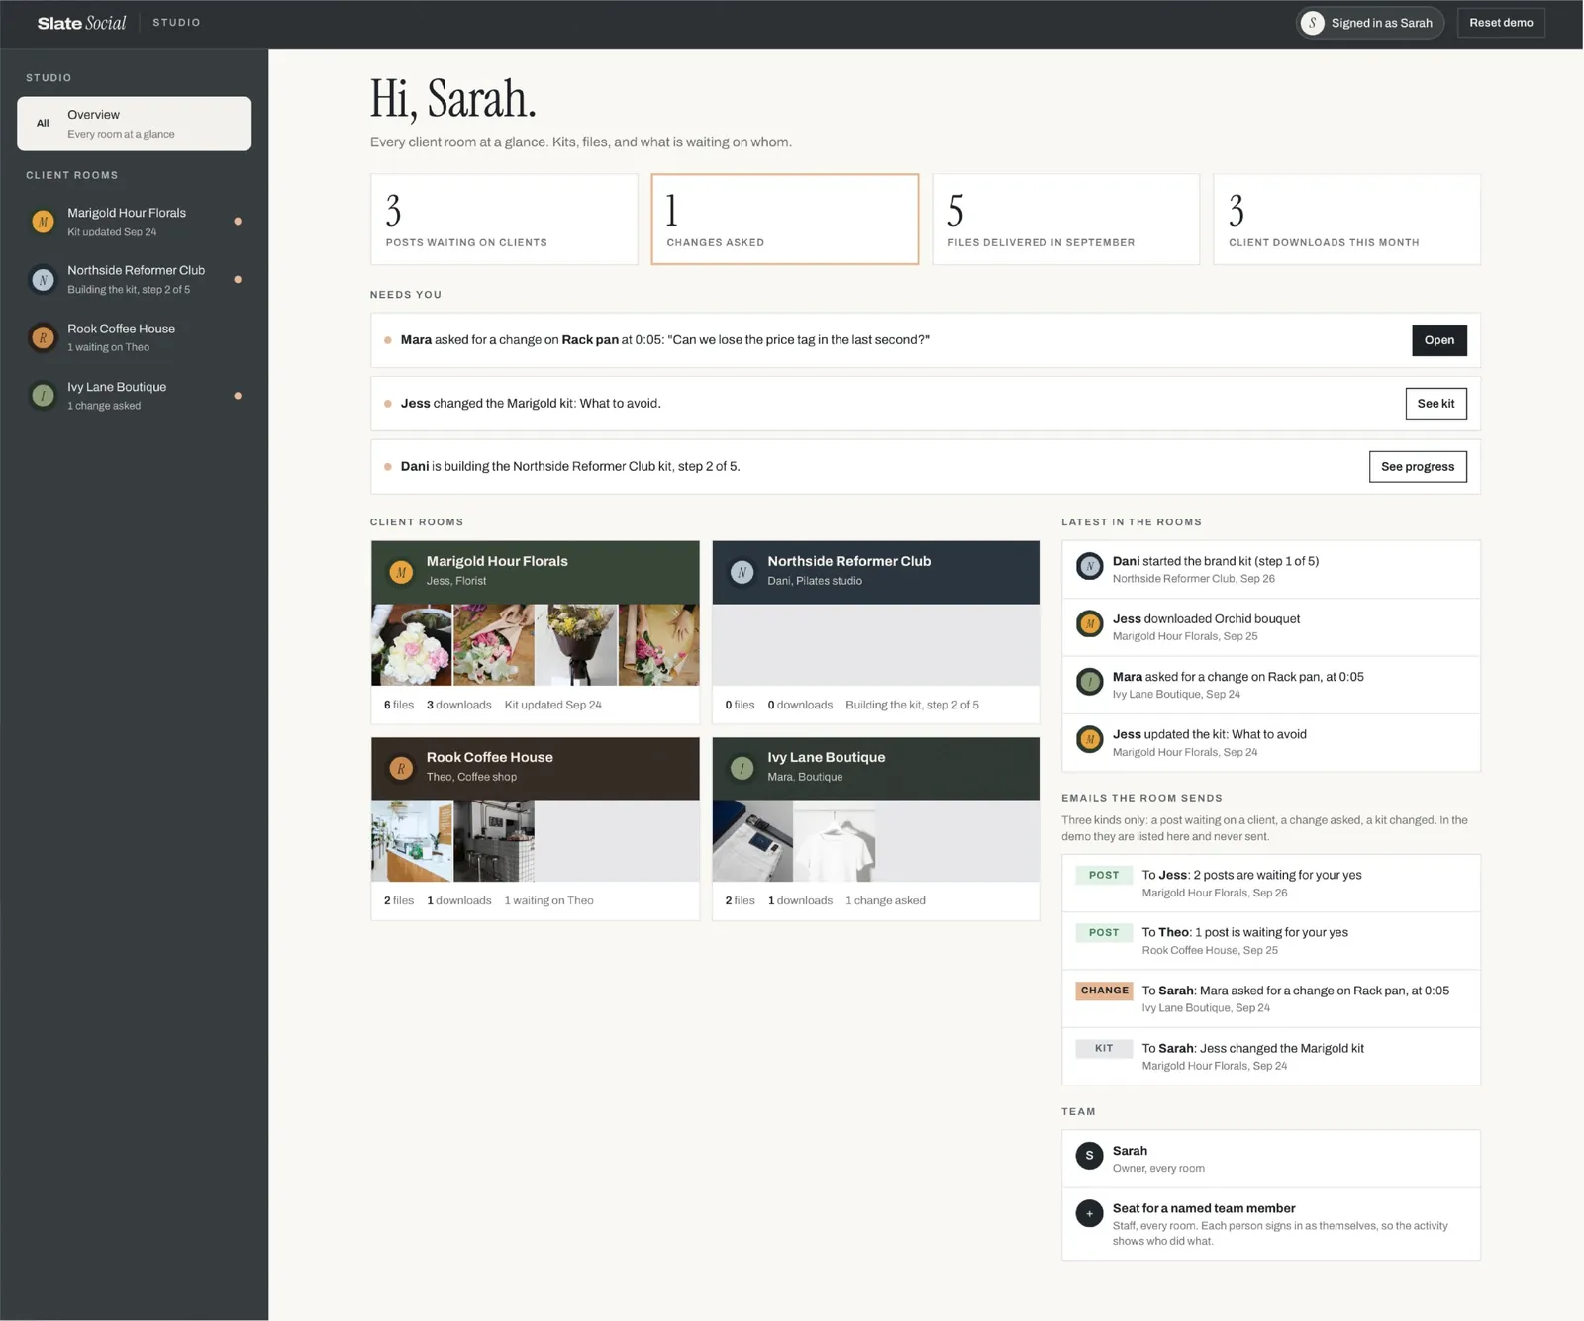The height and width of the screenshot is (1321, 1584).
Task: Select the Posts Waiting on Clients stat card
Action: pyautogui.click(x=504, y=220)
